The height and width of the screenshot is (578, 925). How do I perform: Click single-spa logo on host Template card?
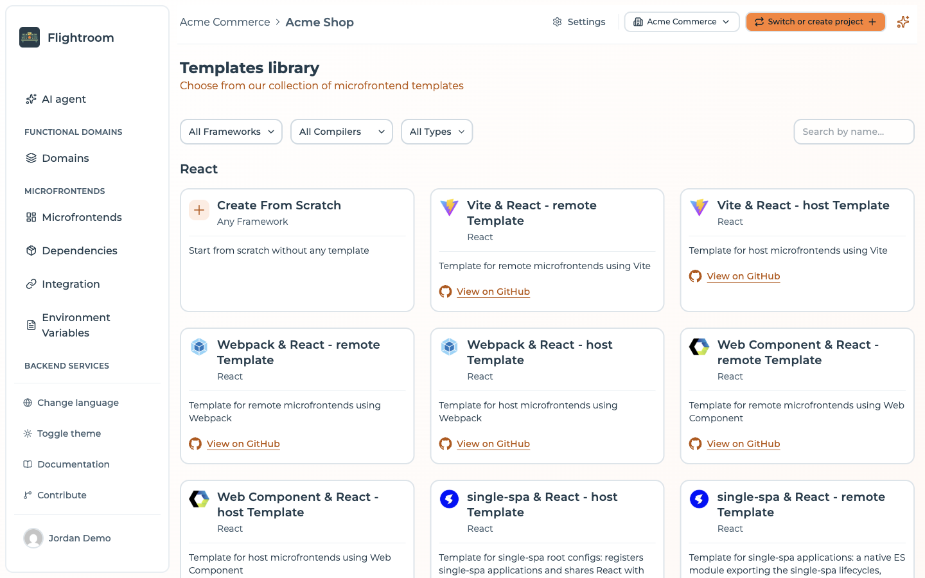coord(449,499)
